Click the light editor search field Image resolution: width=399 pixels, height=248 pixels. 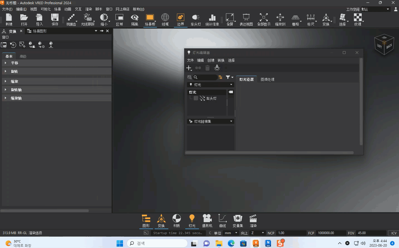tap(205, 77)
